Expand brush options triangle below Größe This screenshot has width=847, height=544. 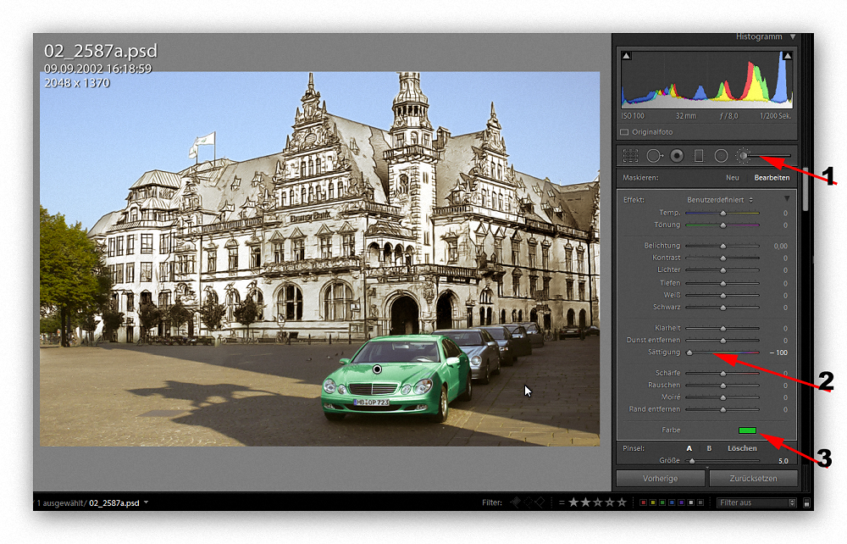(x=707, y=467)
